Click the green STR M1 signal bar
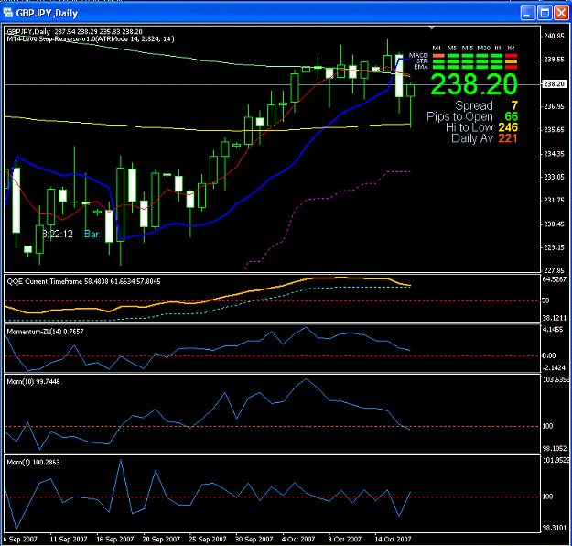 coord(438,61)
